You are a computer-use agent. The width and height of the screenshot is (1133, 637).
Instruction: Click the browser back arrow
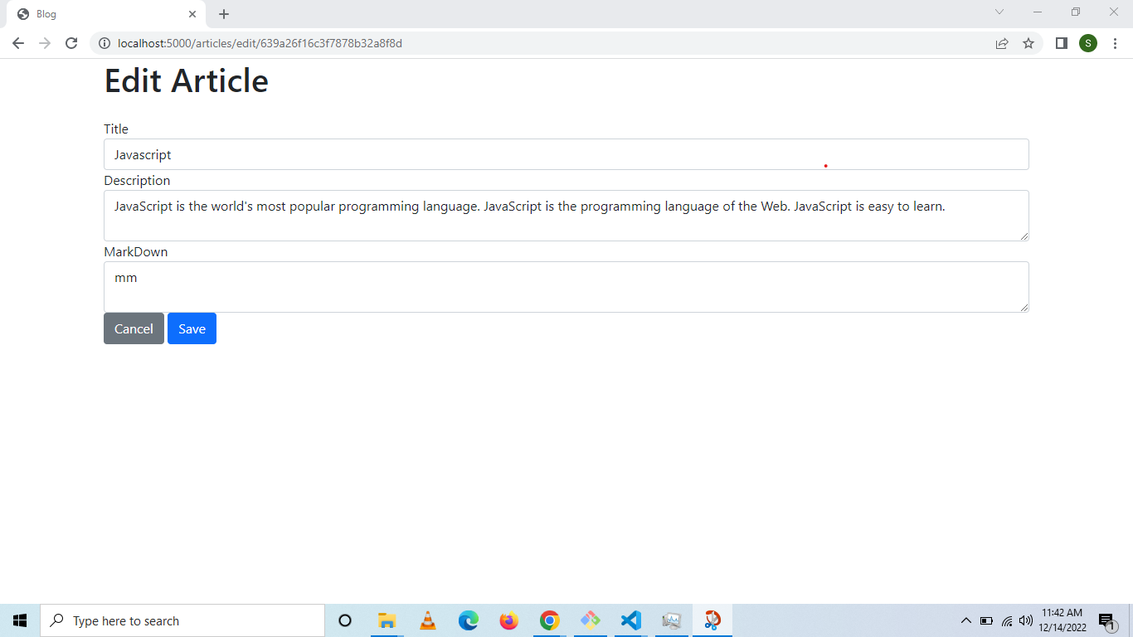(x=18, y=43)
